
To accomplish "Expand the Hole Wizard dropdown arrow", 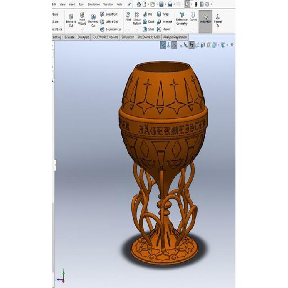I will [82, 30].
